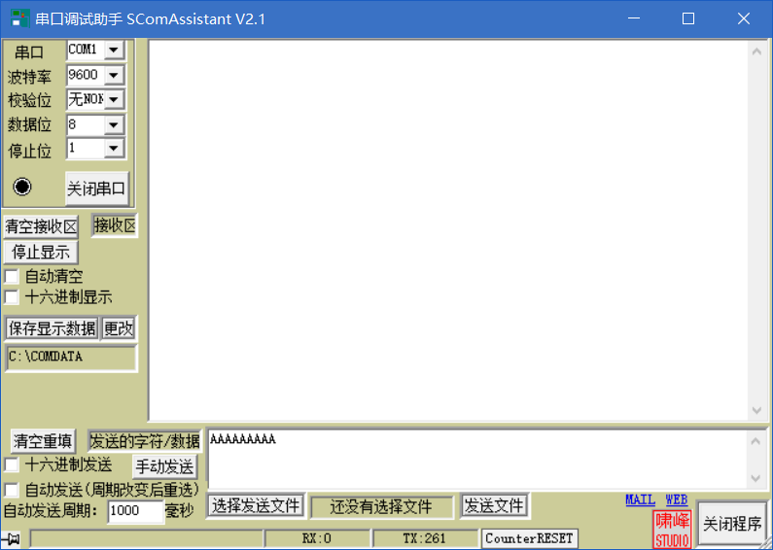Click the 还没有选择文件 file status label
This screenshot has height=550, width=773.
coord(381,506)
